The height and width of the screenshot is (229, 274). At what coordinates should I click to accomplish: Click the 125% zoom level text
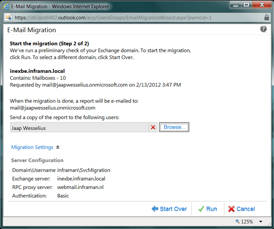247,222
